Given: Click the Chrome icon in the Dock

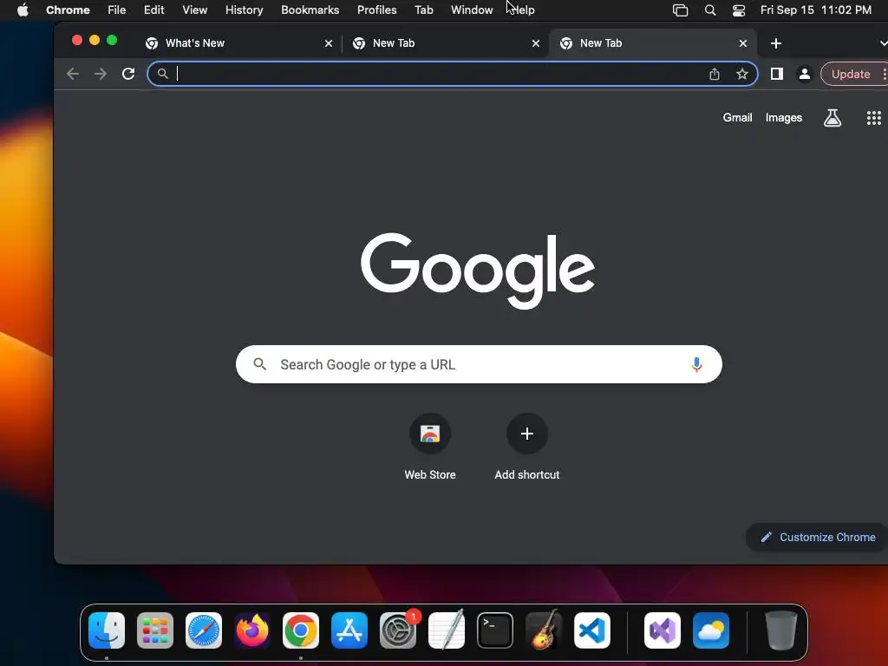Looking at the screenshot, I should [301, 630].
